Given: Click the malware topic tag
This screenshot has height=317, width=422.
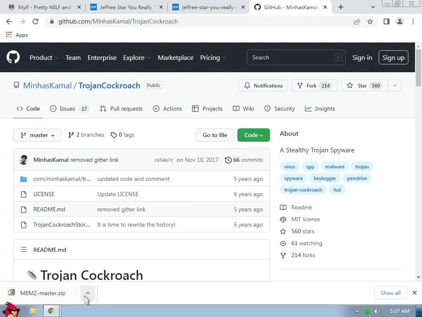Looking at the screenshot, I should point(335,167).
